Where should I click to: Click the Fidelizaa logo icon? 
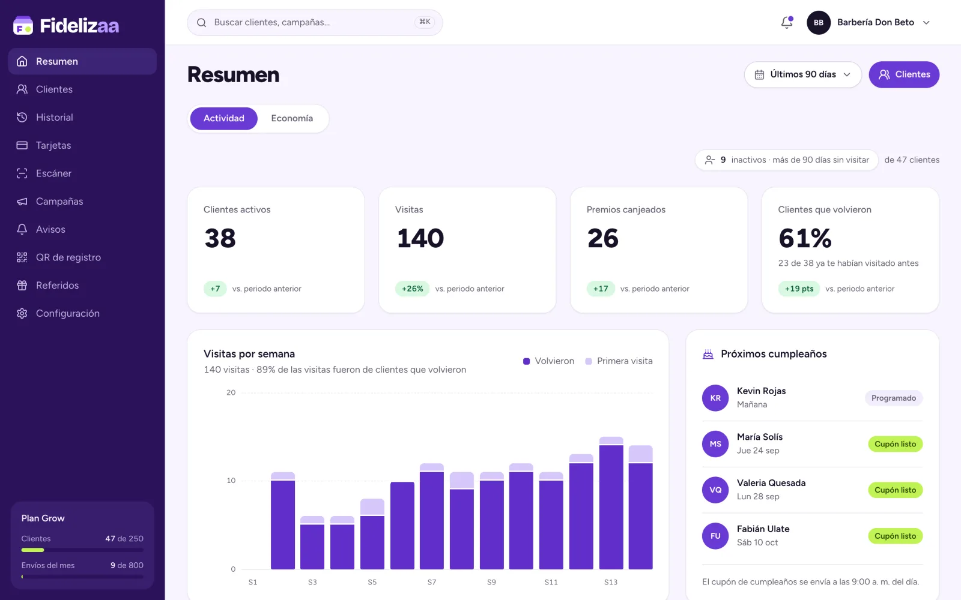[23, 25]
